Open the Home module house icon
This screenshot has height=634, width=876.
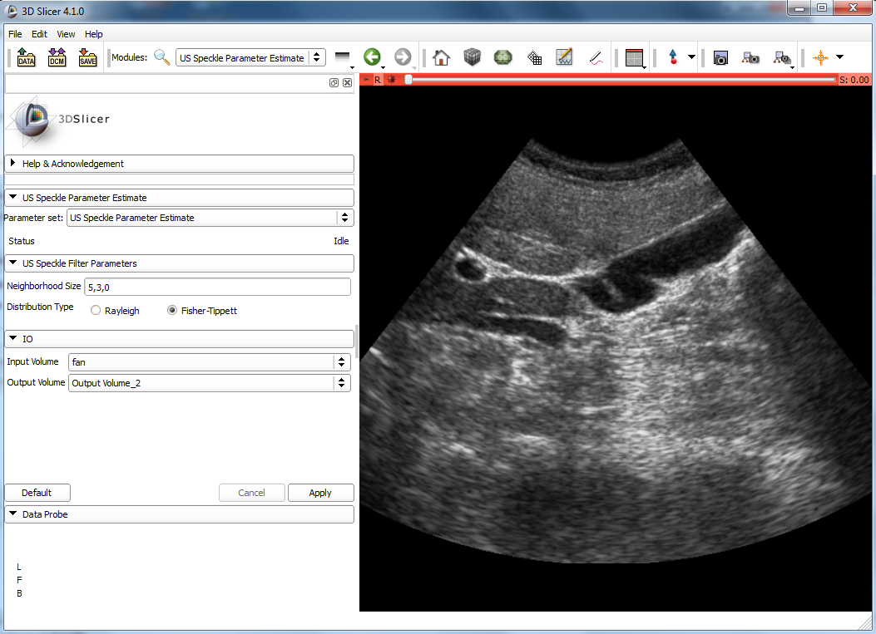point(441,57)
